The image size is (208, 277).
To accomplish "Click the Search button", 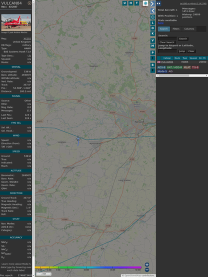I will point(183,38).
